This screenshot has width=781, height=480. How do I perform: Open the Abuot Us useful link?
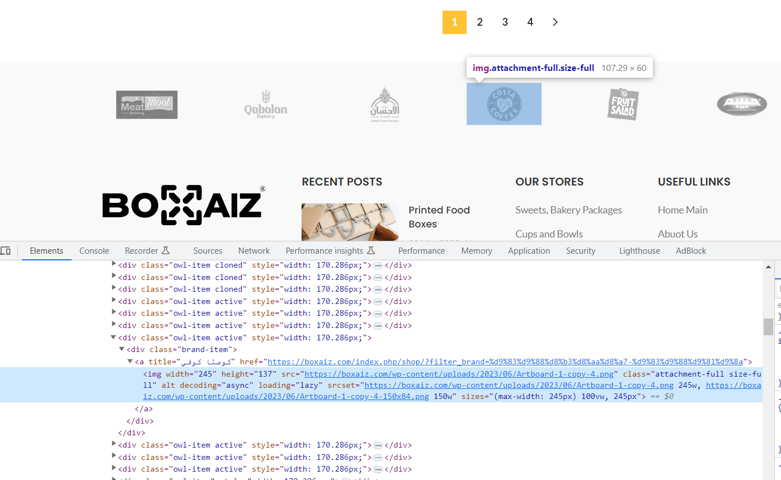(678, 234)
